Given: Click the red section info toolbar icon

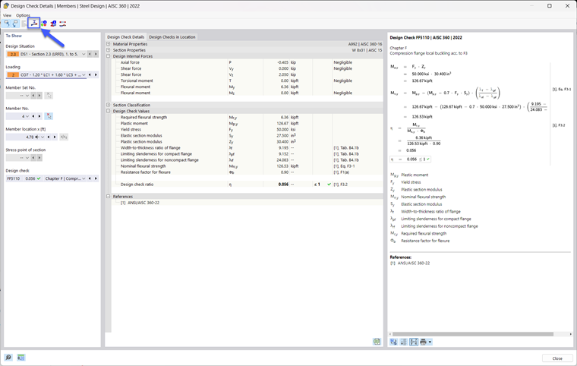Looking at the screenshot, I should coord(53,24).
